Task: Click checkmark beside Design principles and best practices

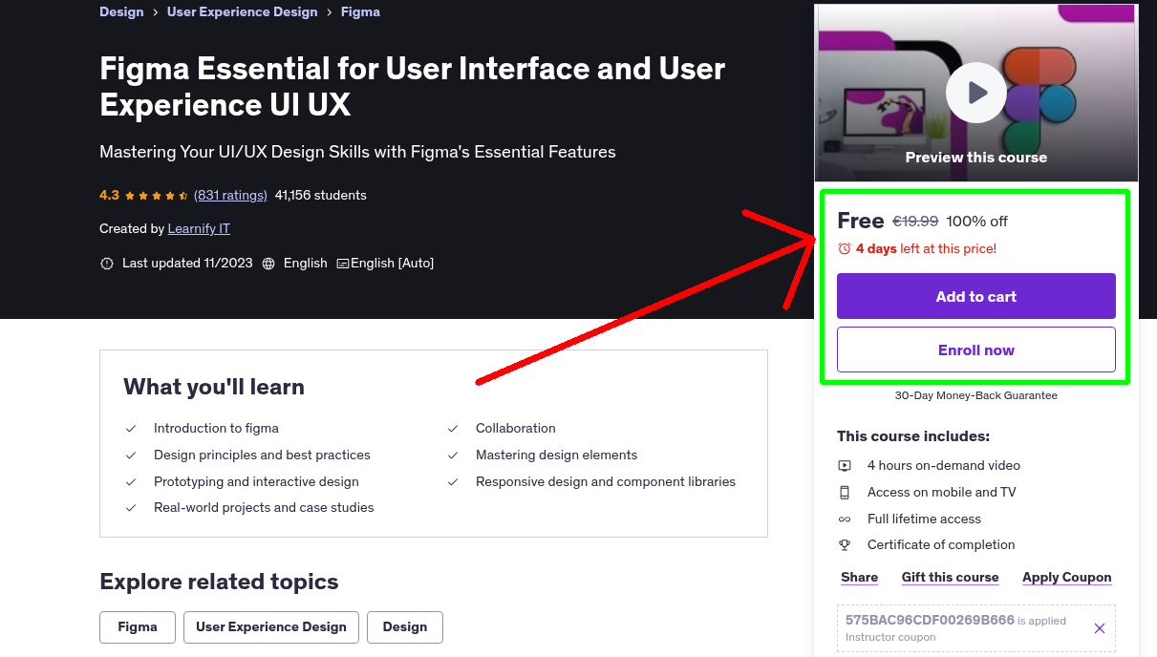Action: pyautogui.click(x=131, y=456)
